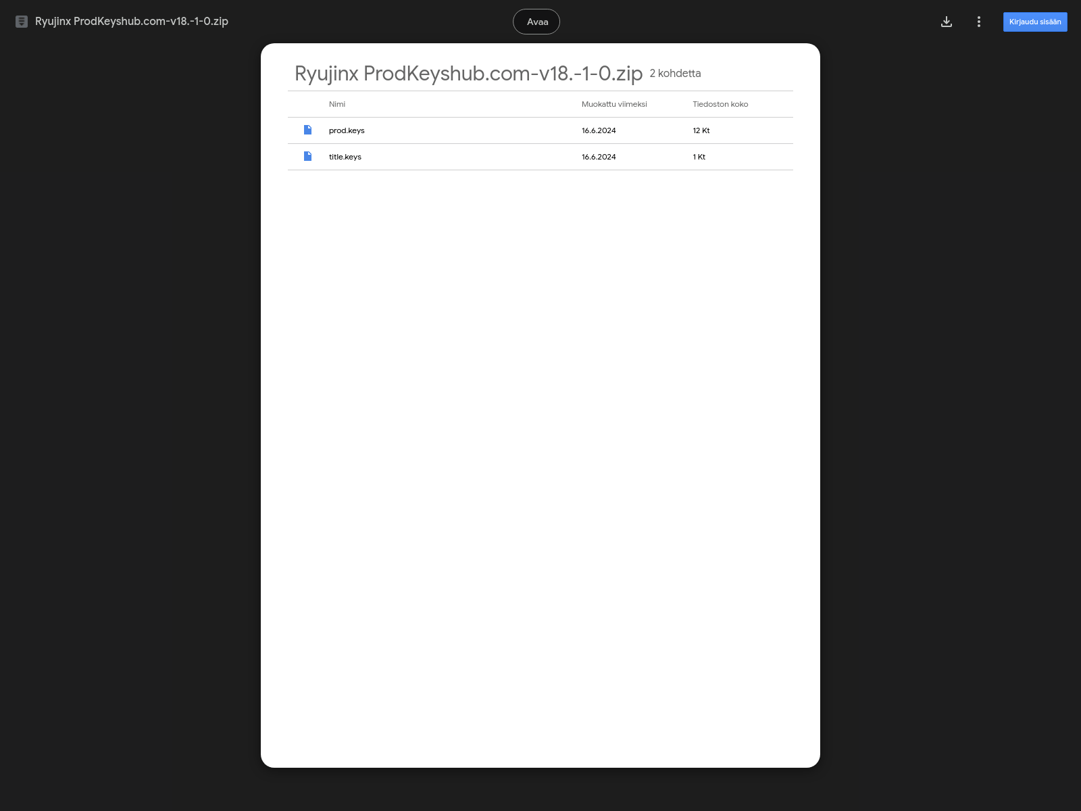Click the prod.keys file icon

tap(308, 130)
